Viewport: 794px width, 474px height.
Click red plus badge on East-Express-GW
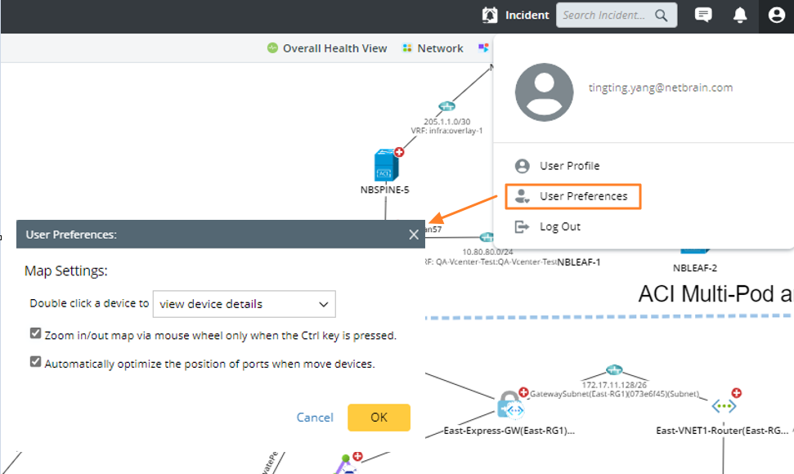click(523, 392)
